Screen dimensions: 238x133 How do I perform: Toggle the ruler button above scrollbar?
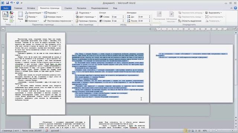click(235, 29)
